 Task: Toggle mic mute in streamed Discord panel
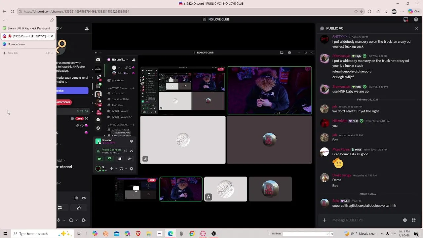(x=111, y=169)
